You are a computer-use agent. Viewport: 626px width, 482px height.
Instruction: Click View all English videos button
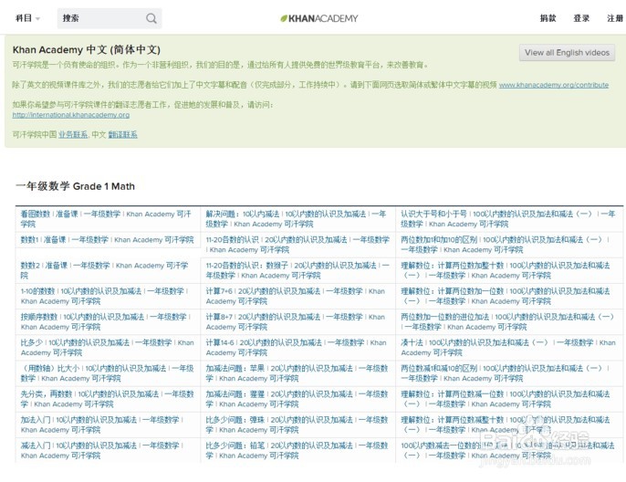pos(567,53)
